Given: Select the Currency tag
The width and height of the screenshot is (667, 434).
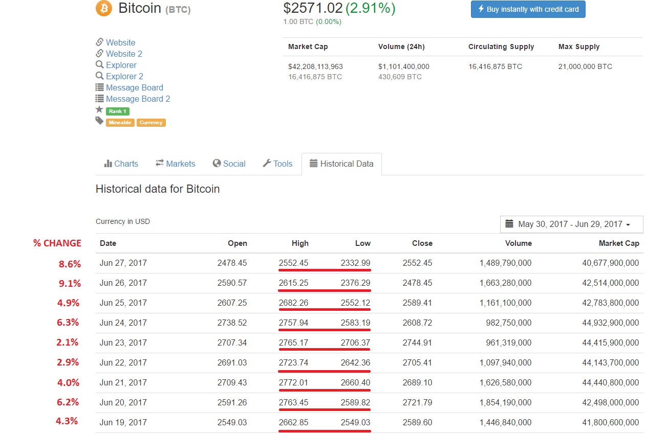Looking at the screenshot, I should point(151,123).
